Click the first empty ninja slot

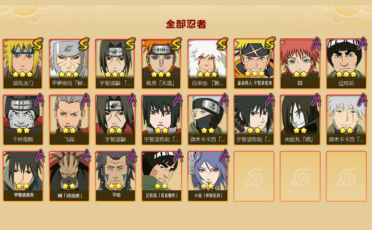coord(254,176)
